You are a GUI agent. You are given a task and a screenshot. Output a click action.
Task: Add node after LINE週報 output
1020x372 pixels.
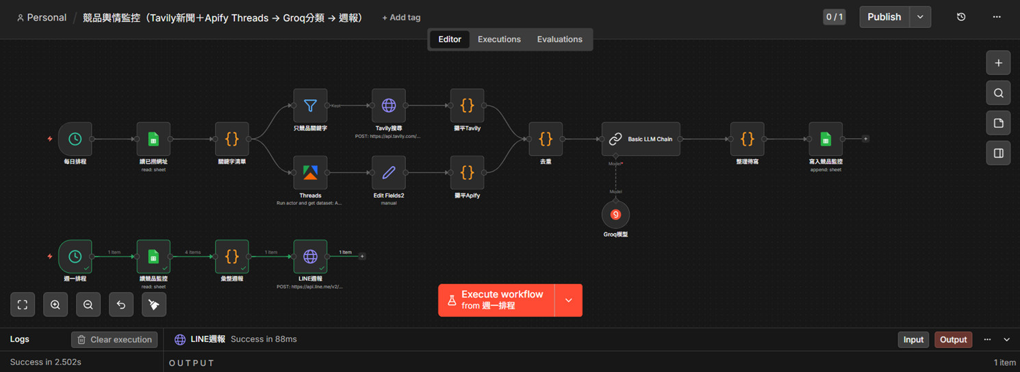pyautogui.click(x=362, y=256)
